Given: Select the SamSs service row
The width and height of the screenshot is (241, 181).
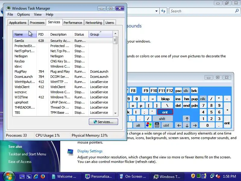Looking at the screenshot, I should tap(63, 41).
